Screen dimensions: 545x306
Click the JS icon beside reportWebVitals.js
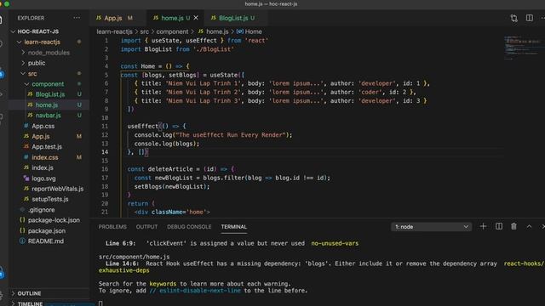[x=26, y=189]
